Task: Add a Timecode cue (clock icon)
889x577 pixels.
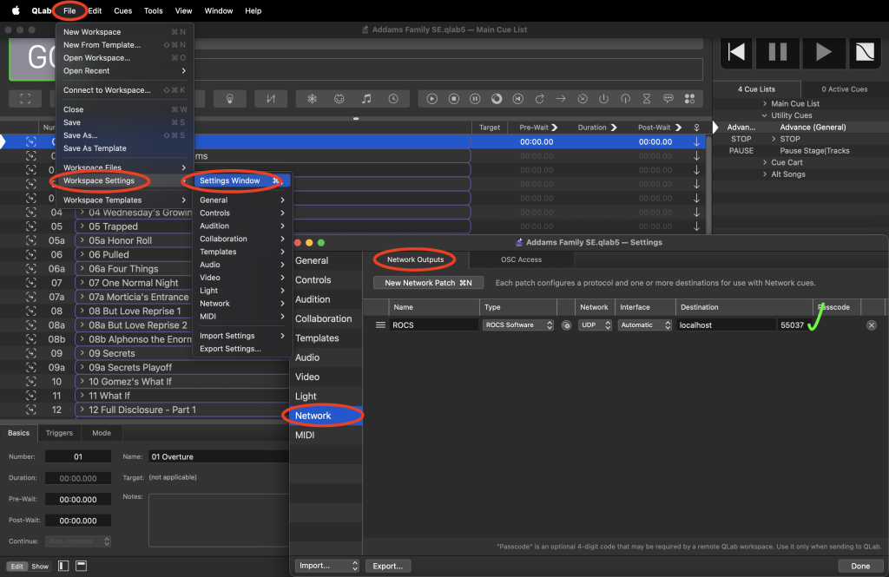Action: click(393, 99)
